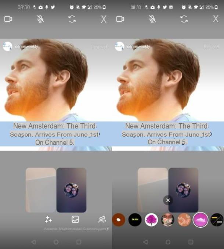Tap Android home button in right screen
This screenshot has width=224, height=249.
click(x=168, y=242)
